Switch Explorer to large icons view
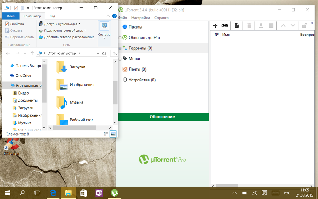This screenshot has height=199, width=318. pos(113,134)
